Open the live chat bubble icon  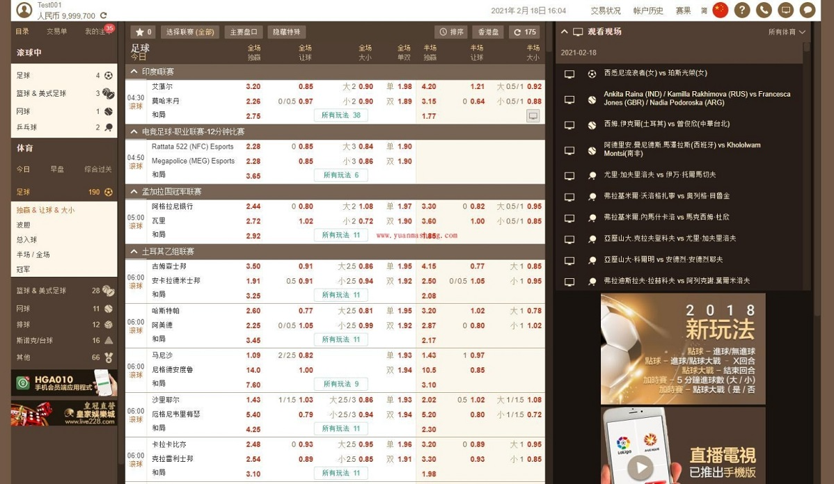(806, 10)
